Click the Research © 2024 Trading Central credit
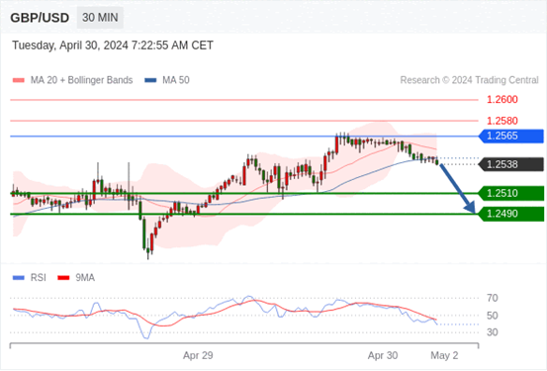Image resolution: width=547 pixels, height=371 pixels. click(469, 80)
